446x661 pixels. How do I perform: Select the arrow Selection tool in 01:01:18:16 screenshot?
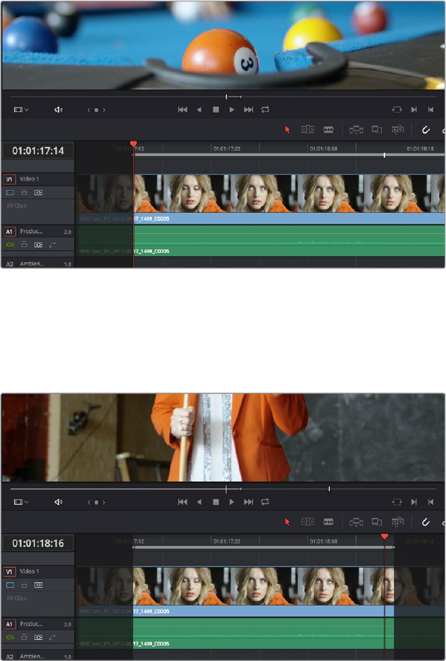[287, 522]
